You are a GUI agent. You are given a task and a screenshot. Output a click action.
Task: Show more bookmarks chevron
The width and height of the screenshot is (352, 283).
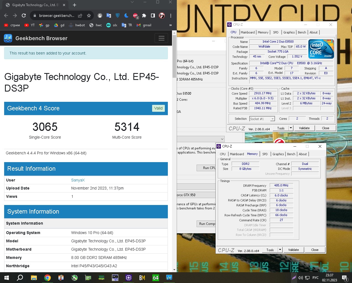point(171,25)
